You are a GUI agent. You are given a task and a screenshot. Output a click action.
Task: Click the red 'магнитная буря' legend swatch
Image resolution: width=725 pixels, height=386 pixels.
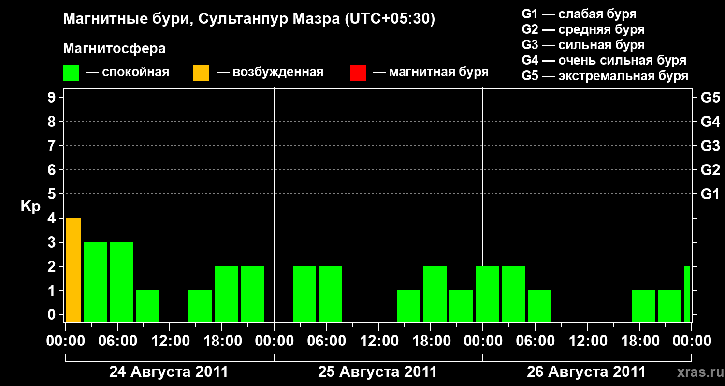click(358, 73)
